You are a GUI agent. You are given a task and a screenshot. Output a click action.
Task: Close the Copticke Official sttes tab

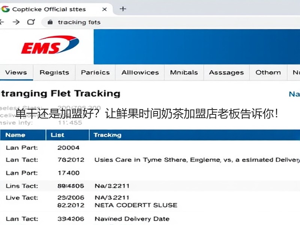[x=104, y=9]
